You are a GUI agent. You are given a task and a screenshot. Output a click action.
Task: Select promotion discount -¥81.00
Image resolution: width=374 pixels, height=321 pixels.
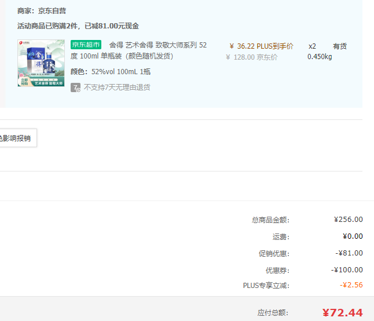(349, 253)
